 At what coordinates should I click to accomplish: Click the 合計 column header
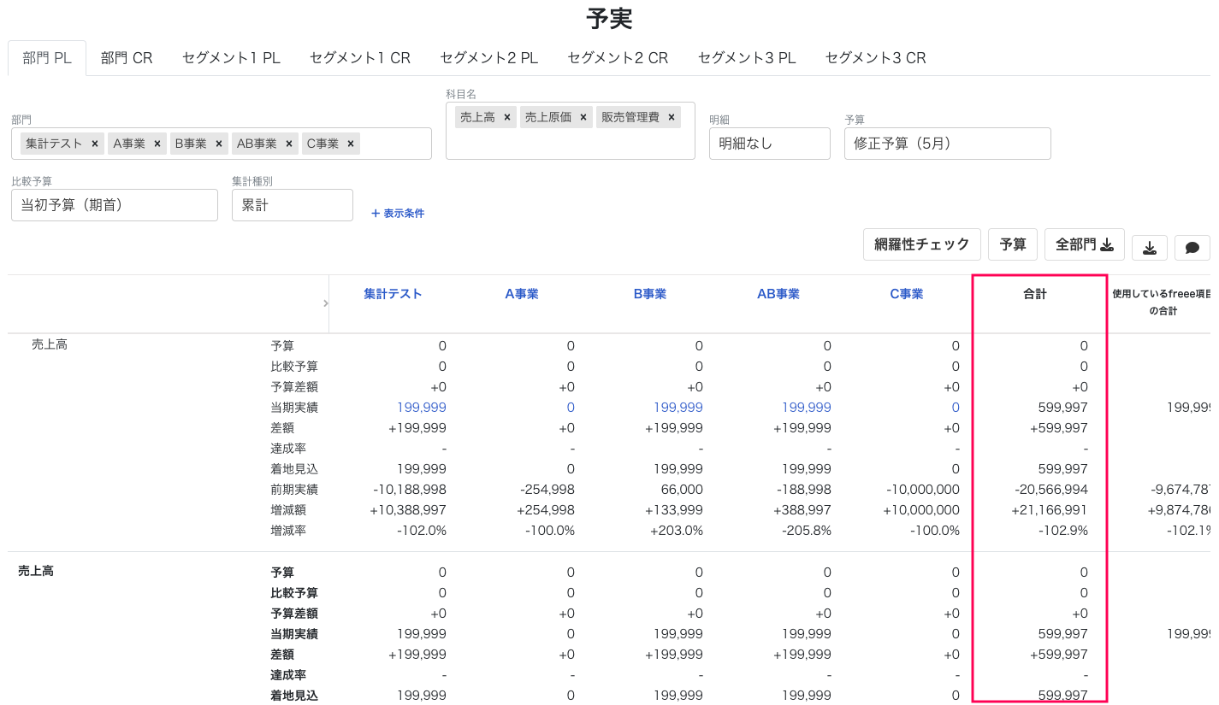(x=1035, y=294)
